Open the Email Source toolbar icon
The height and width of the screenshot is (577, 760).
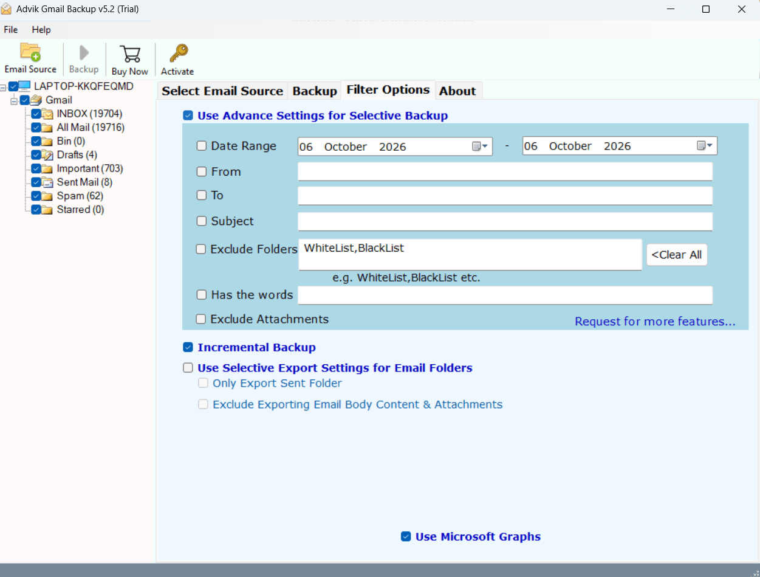pos(30,52)
